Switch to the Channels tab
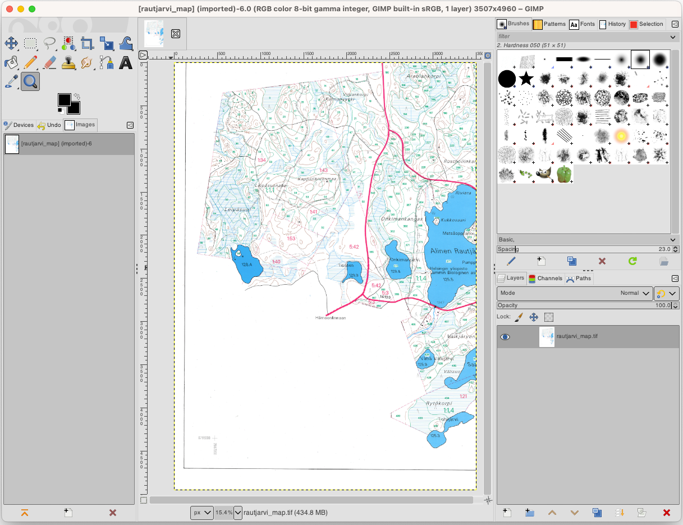Image resolution: width=683 pixels, height=525 pixels. pos(545,278)
